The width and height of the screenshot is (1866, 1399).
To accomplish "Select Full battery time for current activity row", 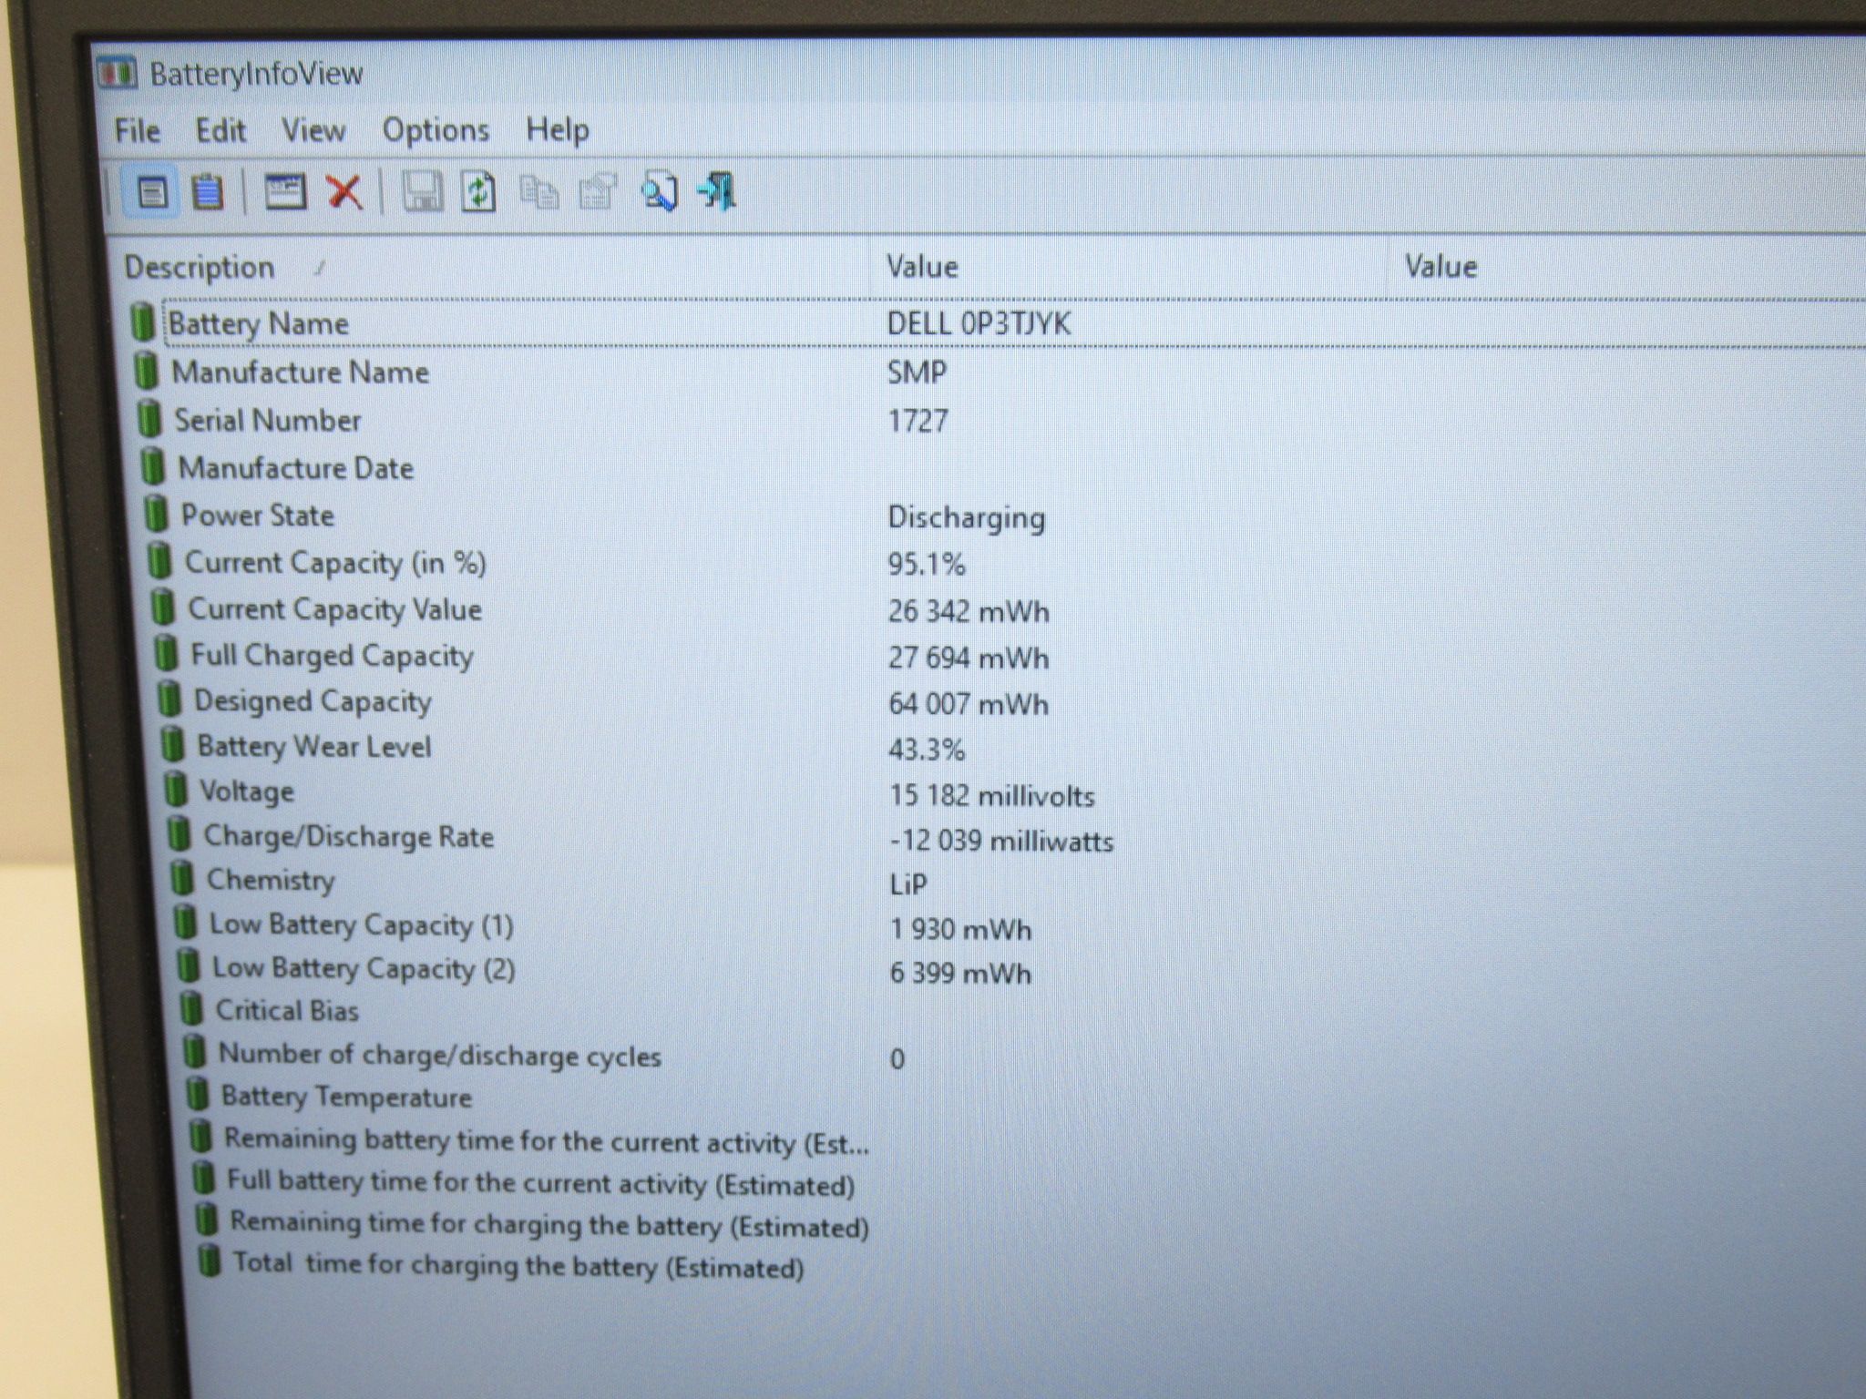I will pos(540,1183).
